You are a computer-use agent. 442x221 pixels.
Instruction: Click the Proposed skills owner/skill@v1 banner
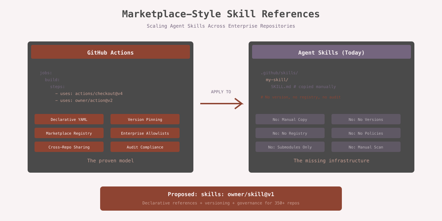(x=221, y=198)
